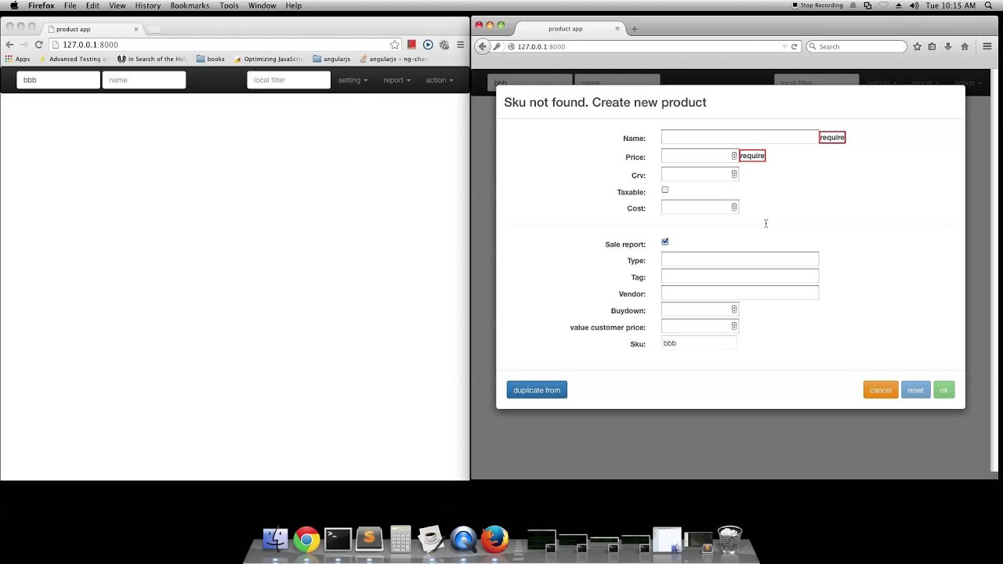The width and height of the screenshot is (1003, 564).
Task: Click the Type input field
Action: tap(740, 259)
